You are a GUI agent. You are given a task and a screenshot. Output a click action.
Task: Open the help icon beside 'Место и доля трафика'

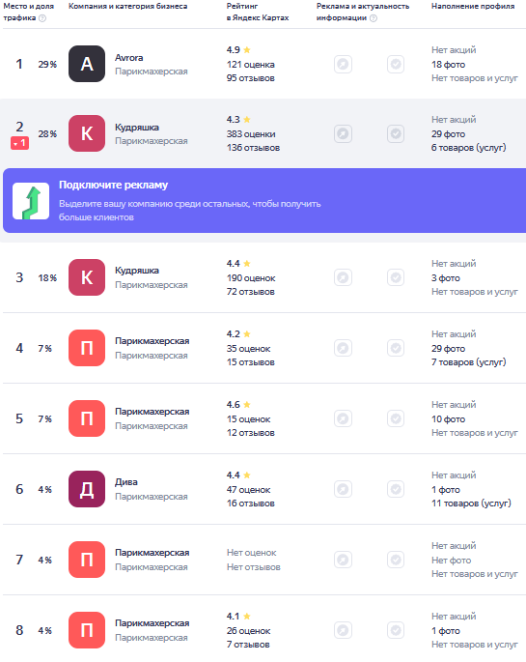coord(42,18)
